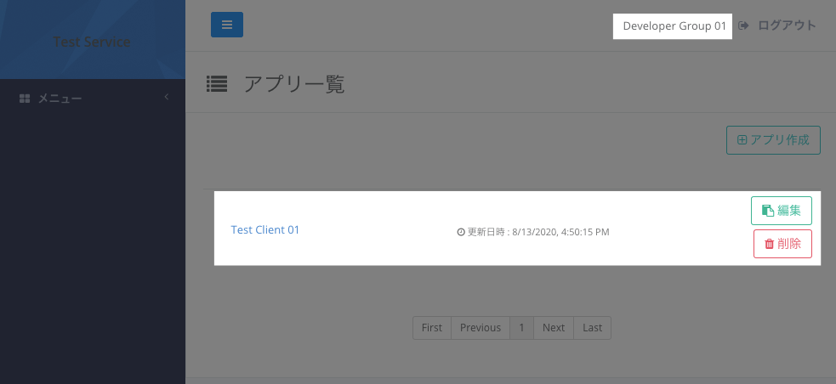Click the ログアウト link
The height and width of the screenshot is (384, 836).
[x=787, y=25]
